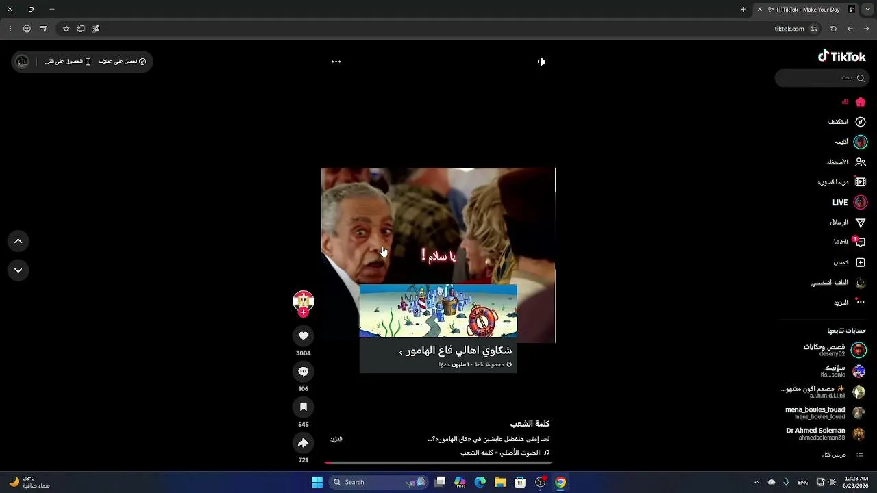Open File Explorer from the taskbar
877x493 pixels.
(x=500, y=482)
